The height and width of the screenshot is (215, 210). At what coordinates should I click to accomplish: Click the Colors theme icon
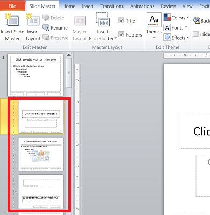[167, 18]
